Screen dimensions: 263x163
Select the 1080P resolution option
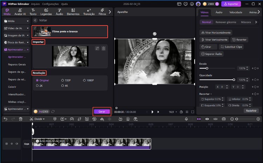pyautogui.click(x=88, y=80)
